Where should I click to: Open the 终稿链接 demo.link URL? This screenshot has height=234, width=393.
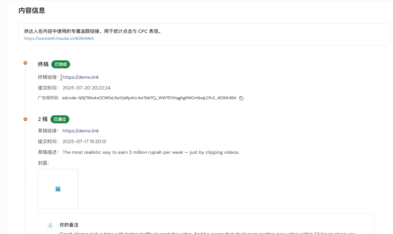click(80, 77)
